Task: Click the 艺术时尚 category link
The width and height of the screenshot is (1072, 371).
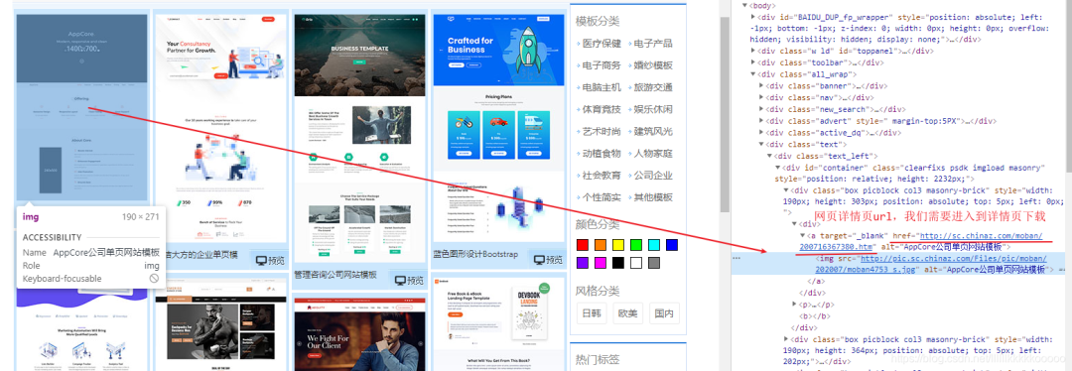Action: pyautogui.click(x=602, y=131)
